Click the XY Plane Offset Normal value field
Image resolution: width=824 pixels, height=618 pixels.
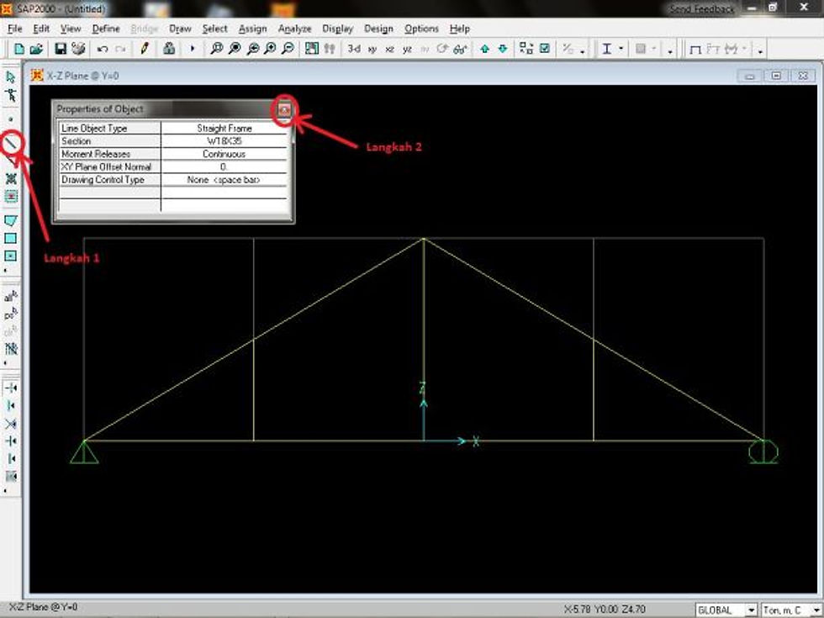(224, 166)
